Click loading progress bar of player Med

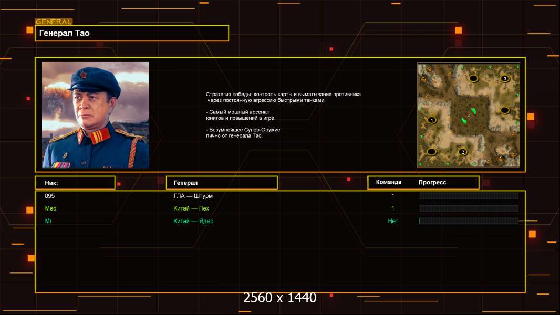(x=469, y=208)
